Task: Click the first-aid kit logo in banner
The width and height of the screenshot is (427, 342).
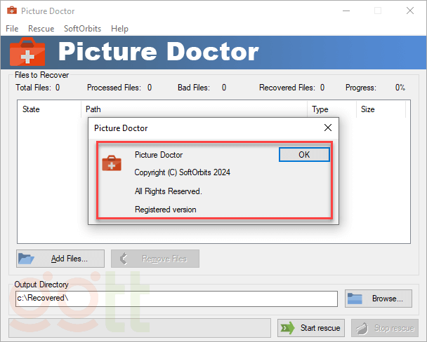Action: pos(27,53)
